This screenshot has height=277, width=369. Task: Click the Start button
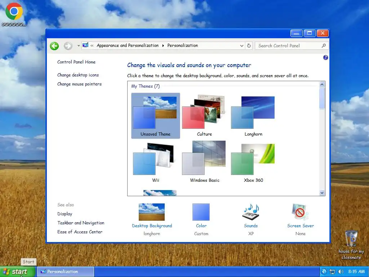tap(18, 272)
